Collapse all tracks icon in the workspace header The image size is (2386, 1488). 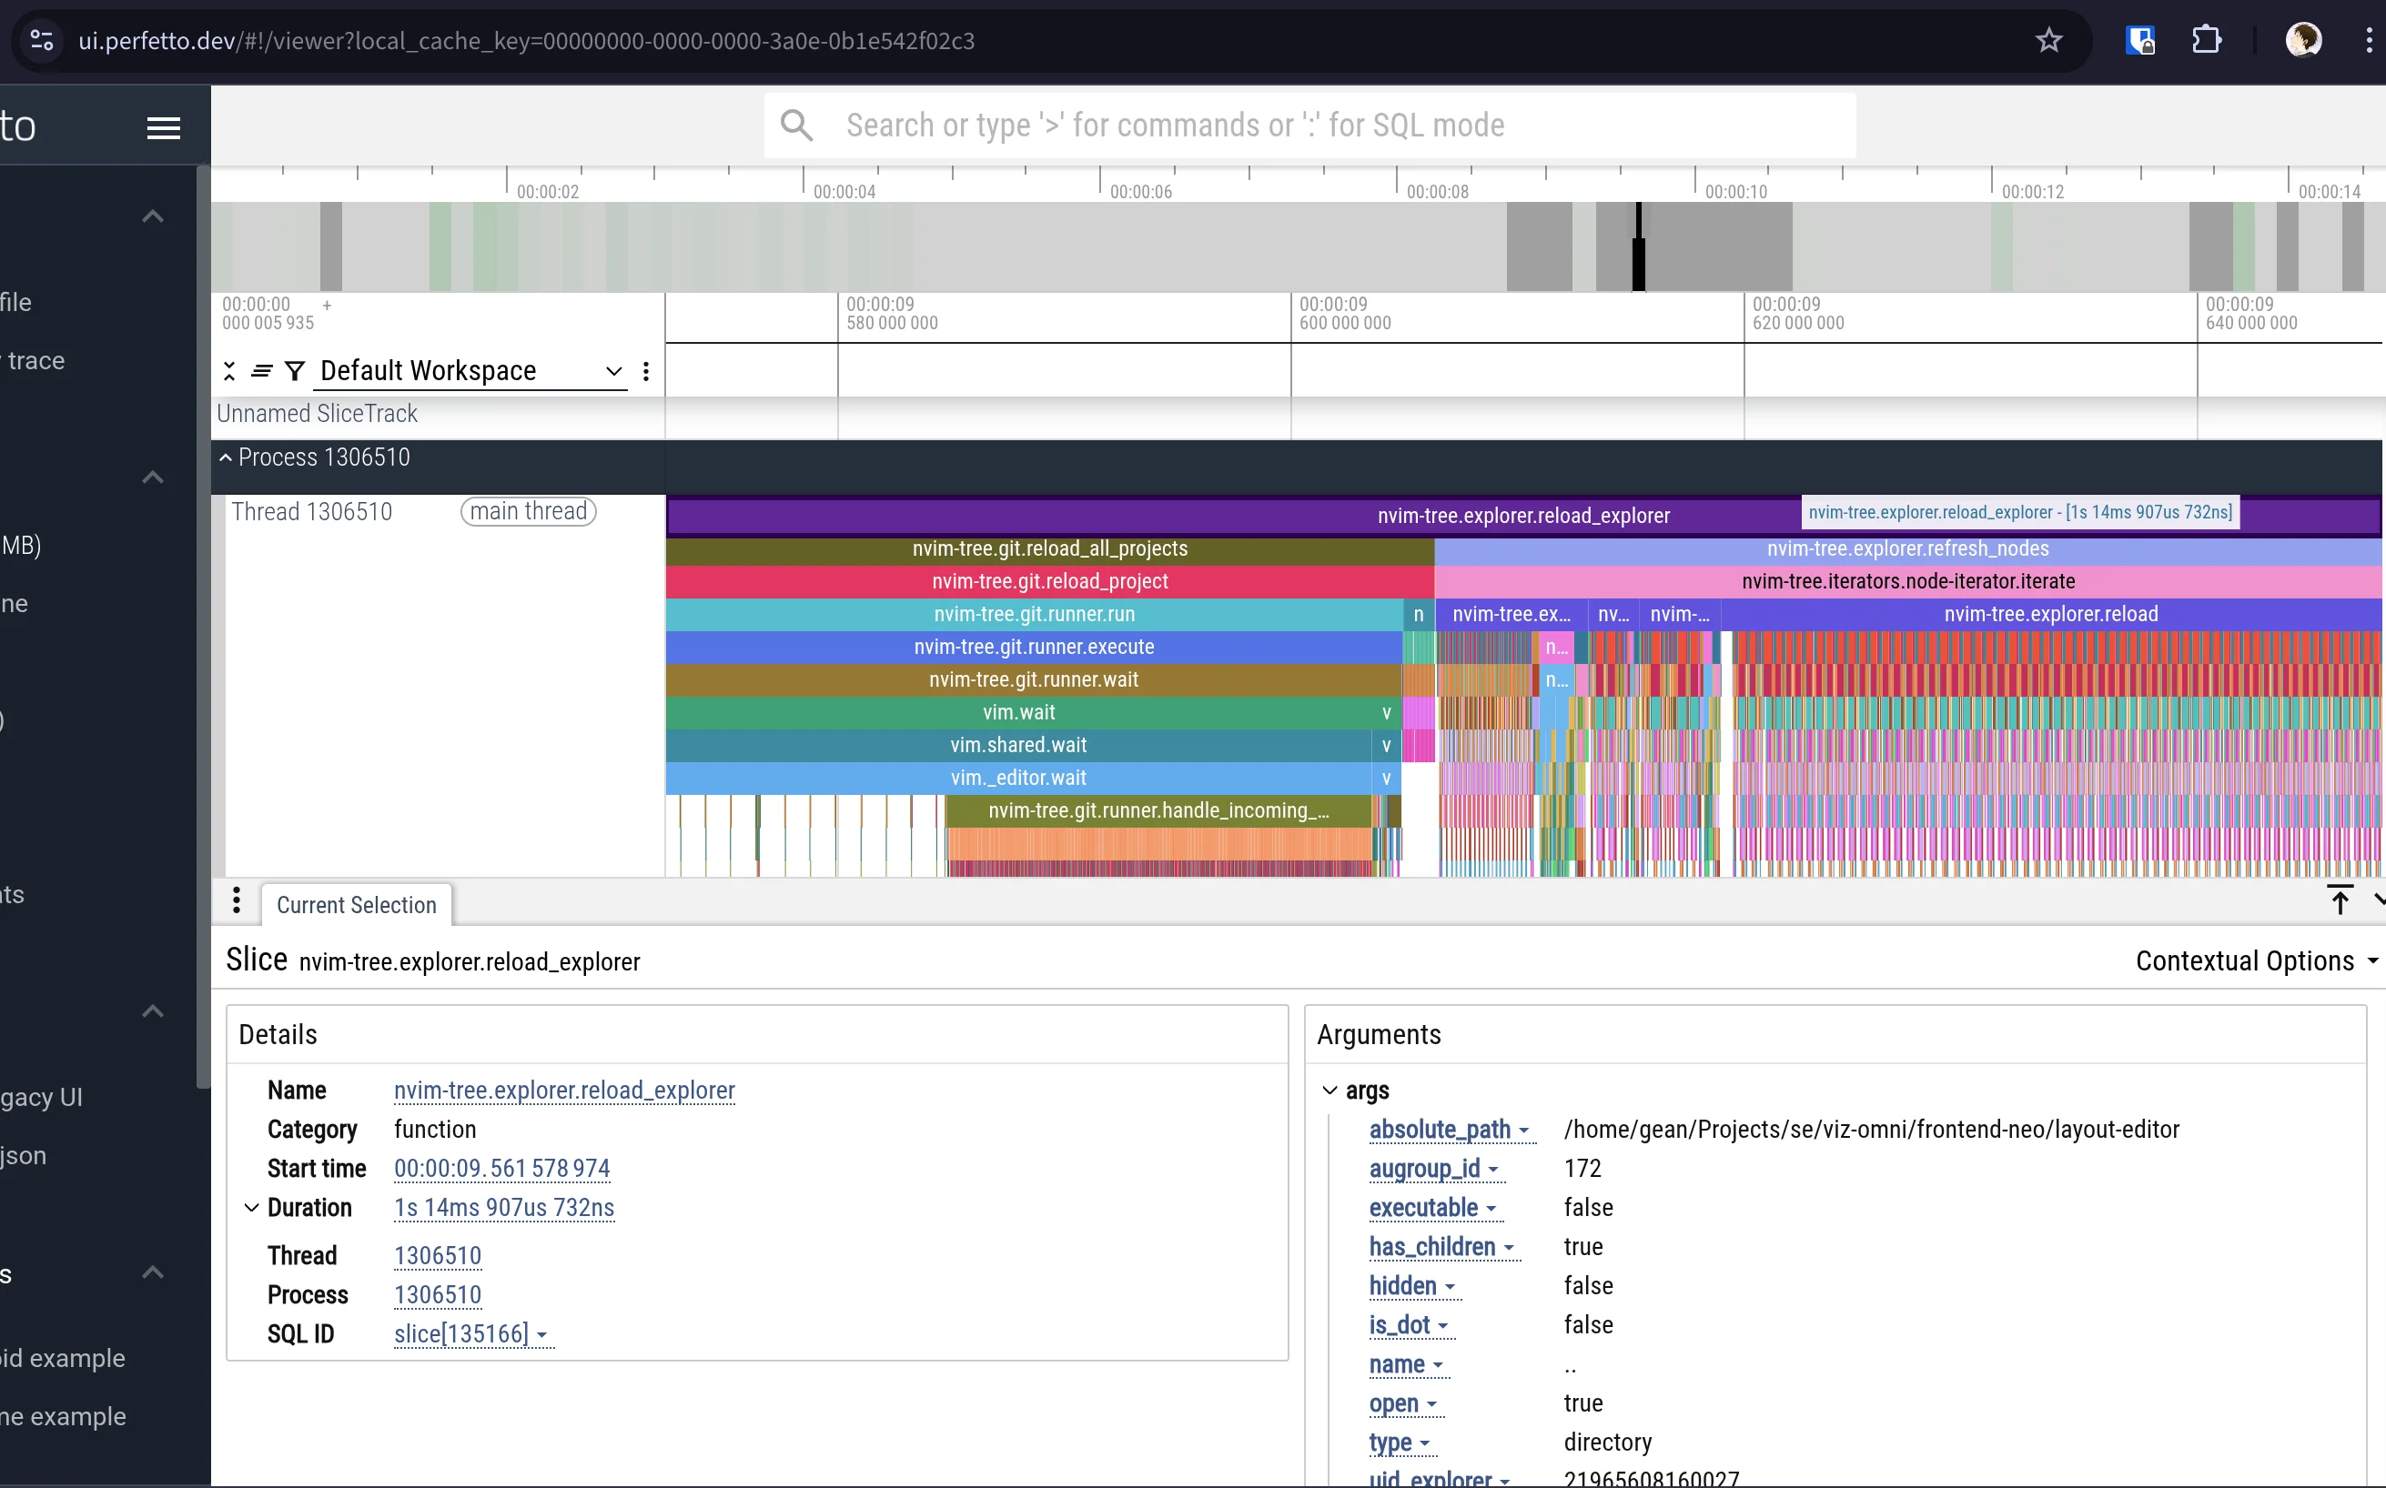point(229,371)
